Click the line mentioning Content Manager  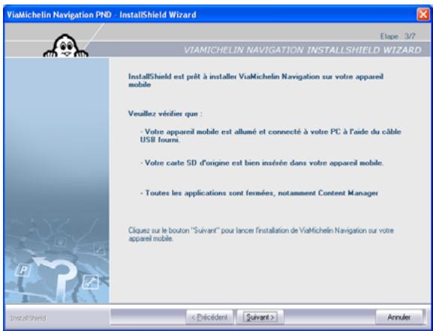[x=259, y=192]
